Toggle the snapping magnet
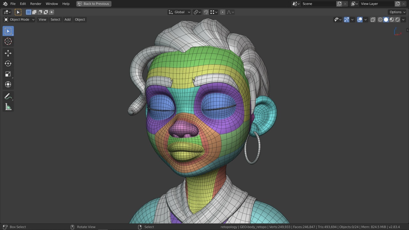Screen dimensions: 409x230 pos(206,12)
